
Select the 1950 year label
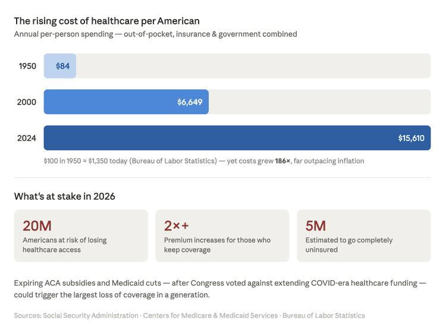click(x=27, y=66)
